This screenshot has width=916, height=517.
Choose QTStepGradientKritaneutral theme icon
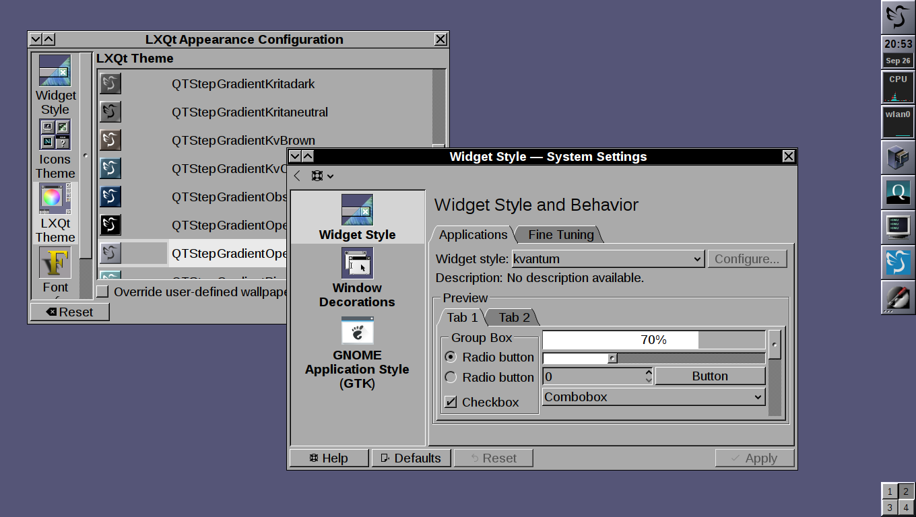point(110,112)
